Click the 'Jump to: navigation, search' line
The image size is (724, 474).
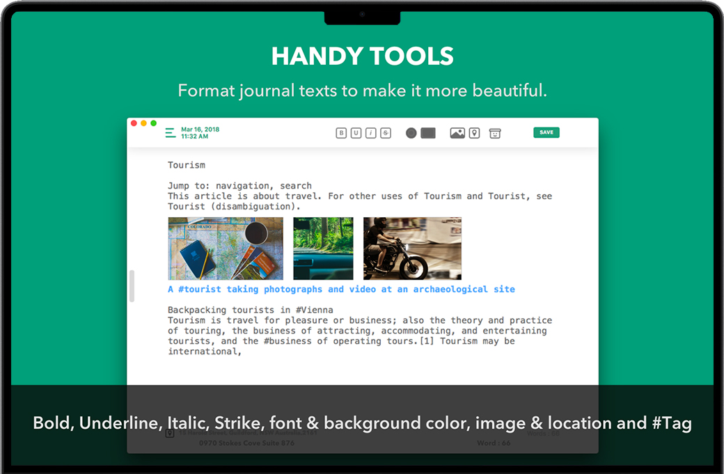[239, 186]
